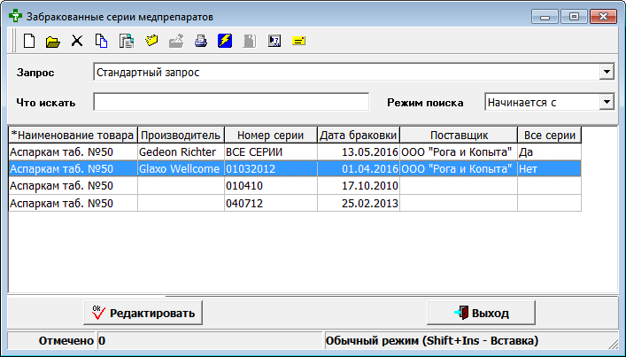Screen dimensions: 626x357
Task: Open the Режим поиска dropdown
Action: pos(607,102)
